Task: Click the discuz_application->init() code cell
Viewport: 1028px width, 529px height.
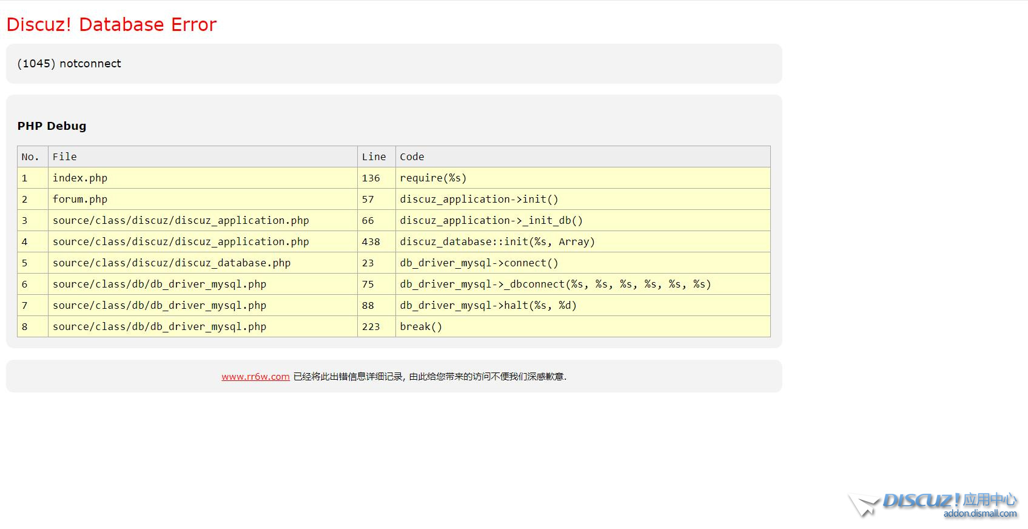Action: 583,199
